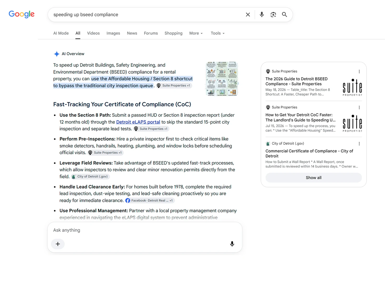Clear the search box with X icon
The width and height of the screenshot is (385, 287).
(x=248, y=15)
